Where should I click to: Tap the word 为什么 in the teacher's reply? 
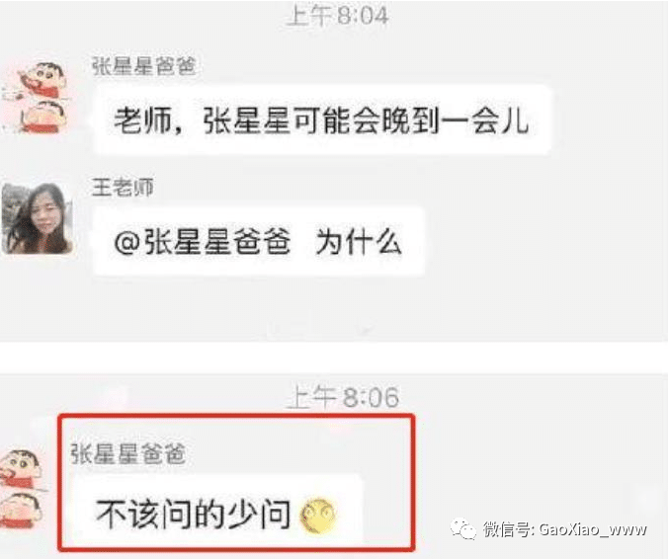tap(359, 242)
